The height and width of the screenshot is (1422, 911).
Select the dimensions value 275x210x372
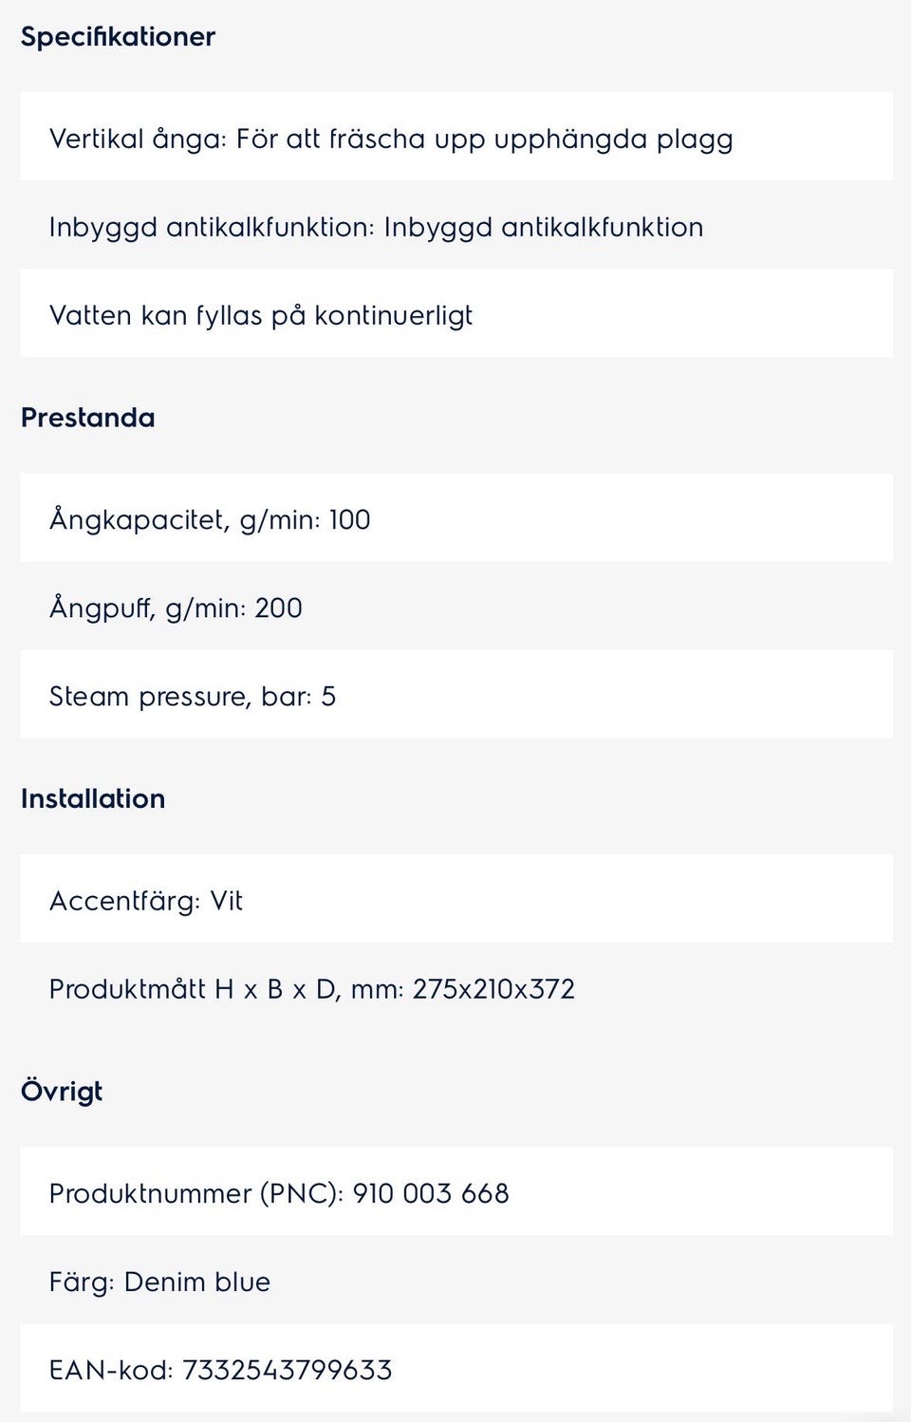click(x=493, y=989)
